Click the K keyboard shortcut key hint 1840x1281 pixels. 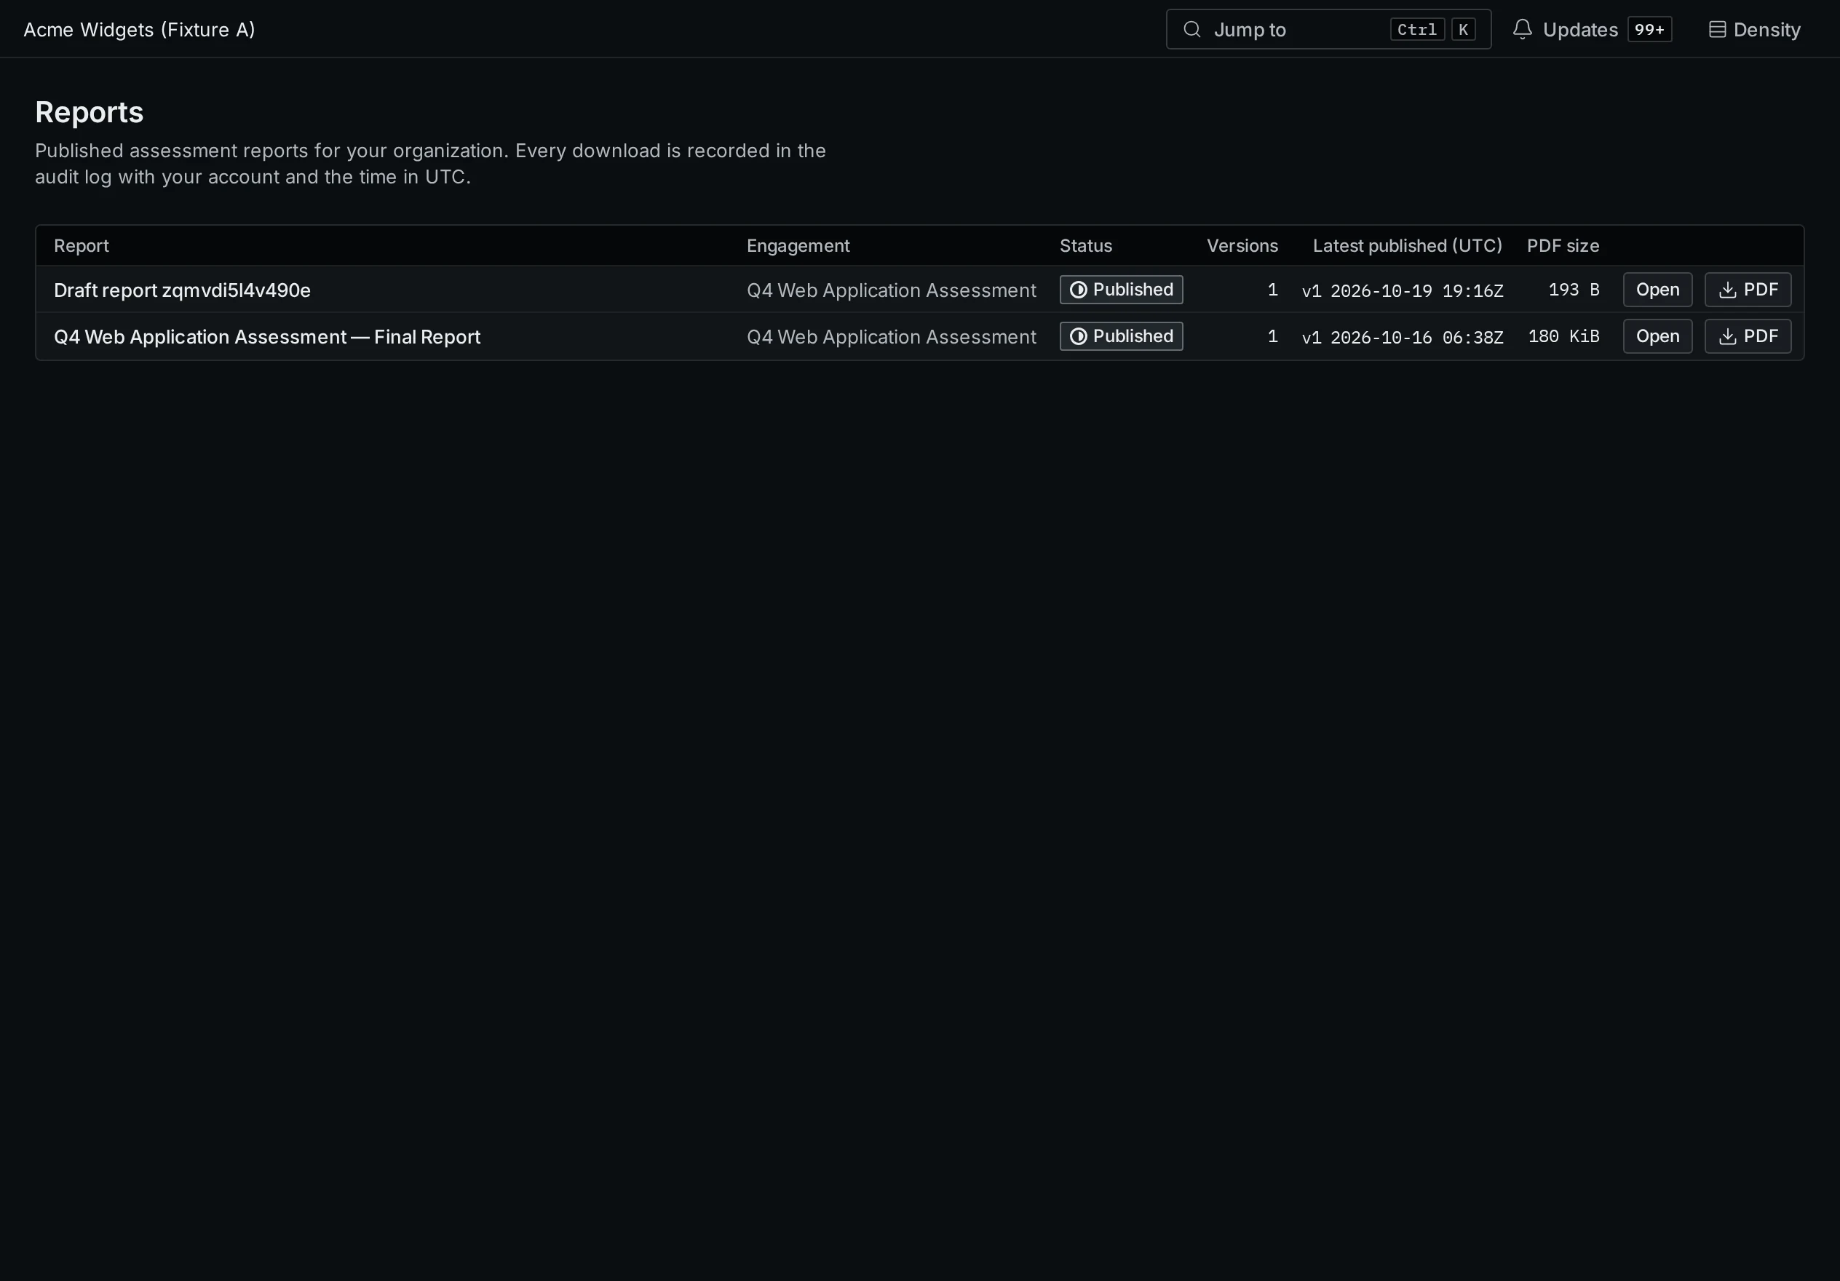[1464, 30]
